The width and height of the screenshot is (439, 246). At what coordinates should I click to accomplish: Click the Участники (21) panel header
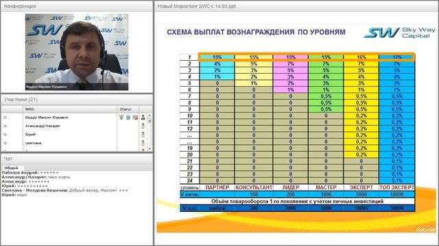77,100
